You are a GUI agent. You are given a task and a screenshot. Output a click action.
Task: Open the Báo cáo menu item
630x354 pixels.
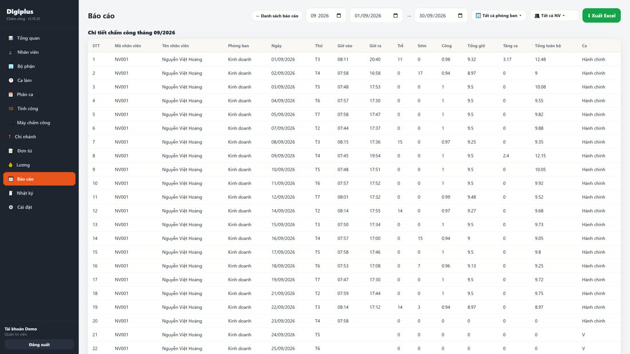40,179
